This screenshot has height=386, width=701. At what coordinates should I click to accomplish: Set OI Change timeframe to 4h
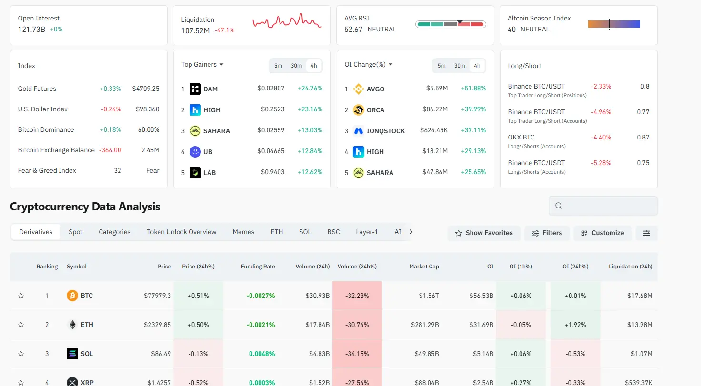(x=477, y=66)
